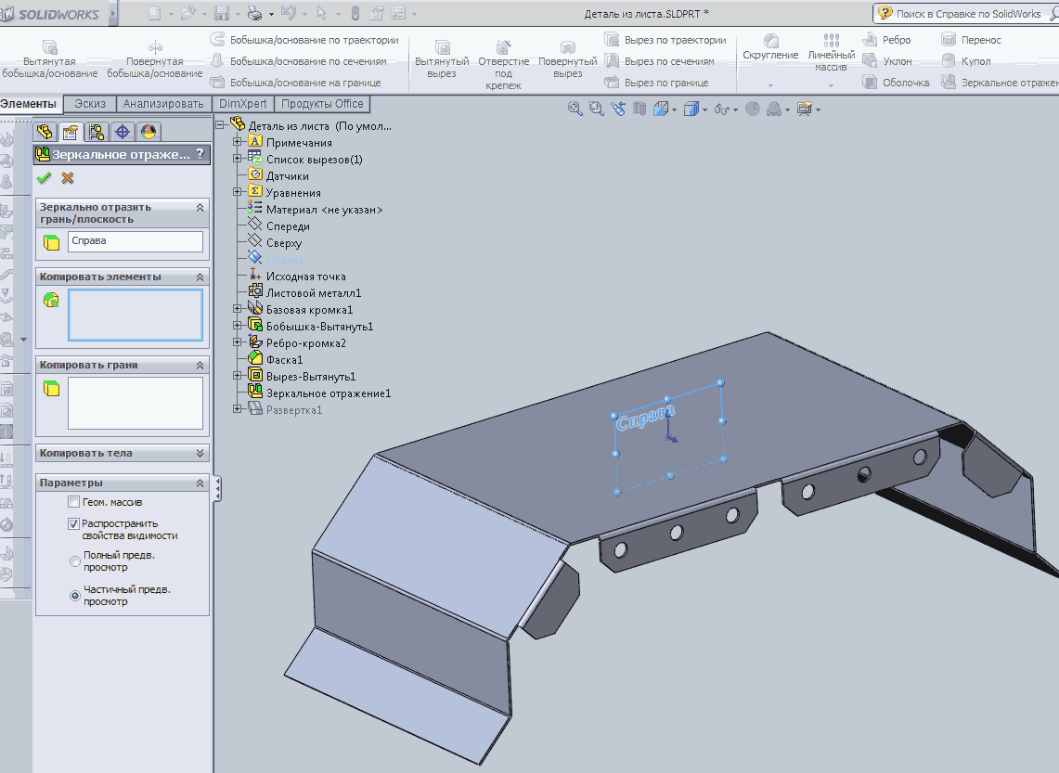1059x773 pixels.
Task: Select Вырез по траектории tool
Action: point(665,40)
